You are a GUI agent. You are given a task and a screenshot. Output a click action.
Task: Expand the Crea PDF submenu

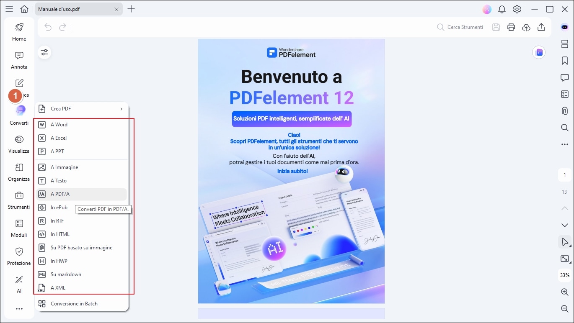click(x=82, y=108)
